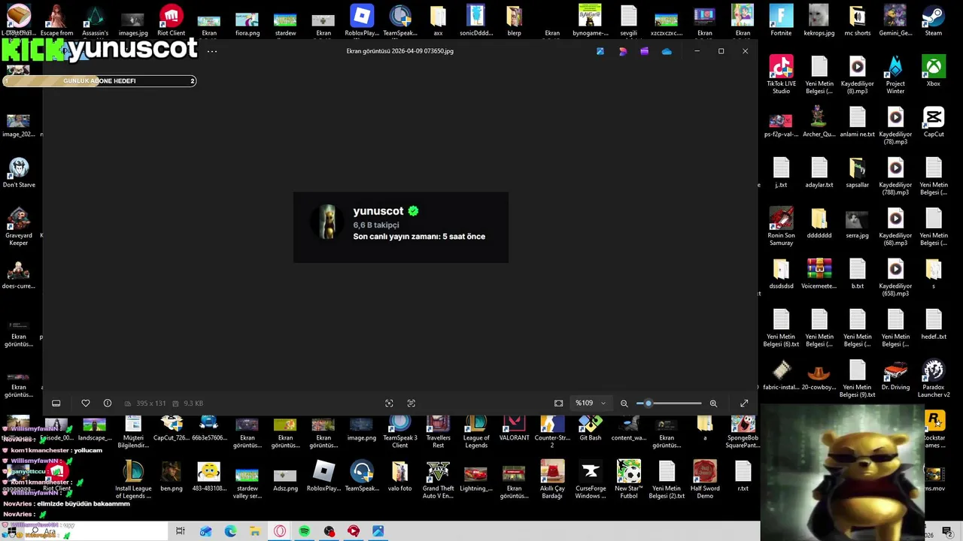This screenshot has width=963, height=541.
Task: Fit the image to window
Action: click(x=558, y=403)
